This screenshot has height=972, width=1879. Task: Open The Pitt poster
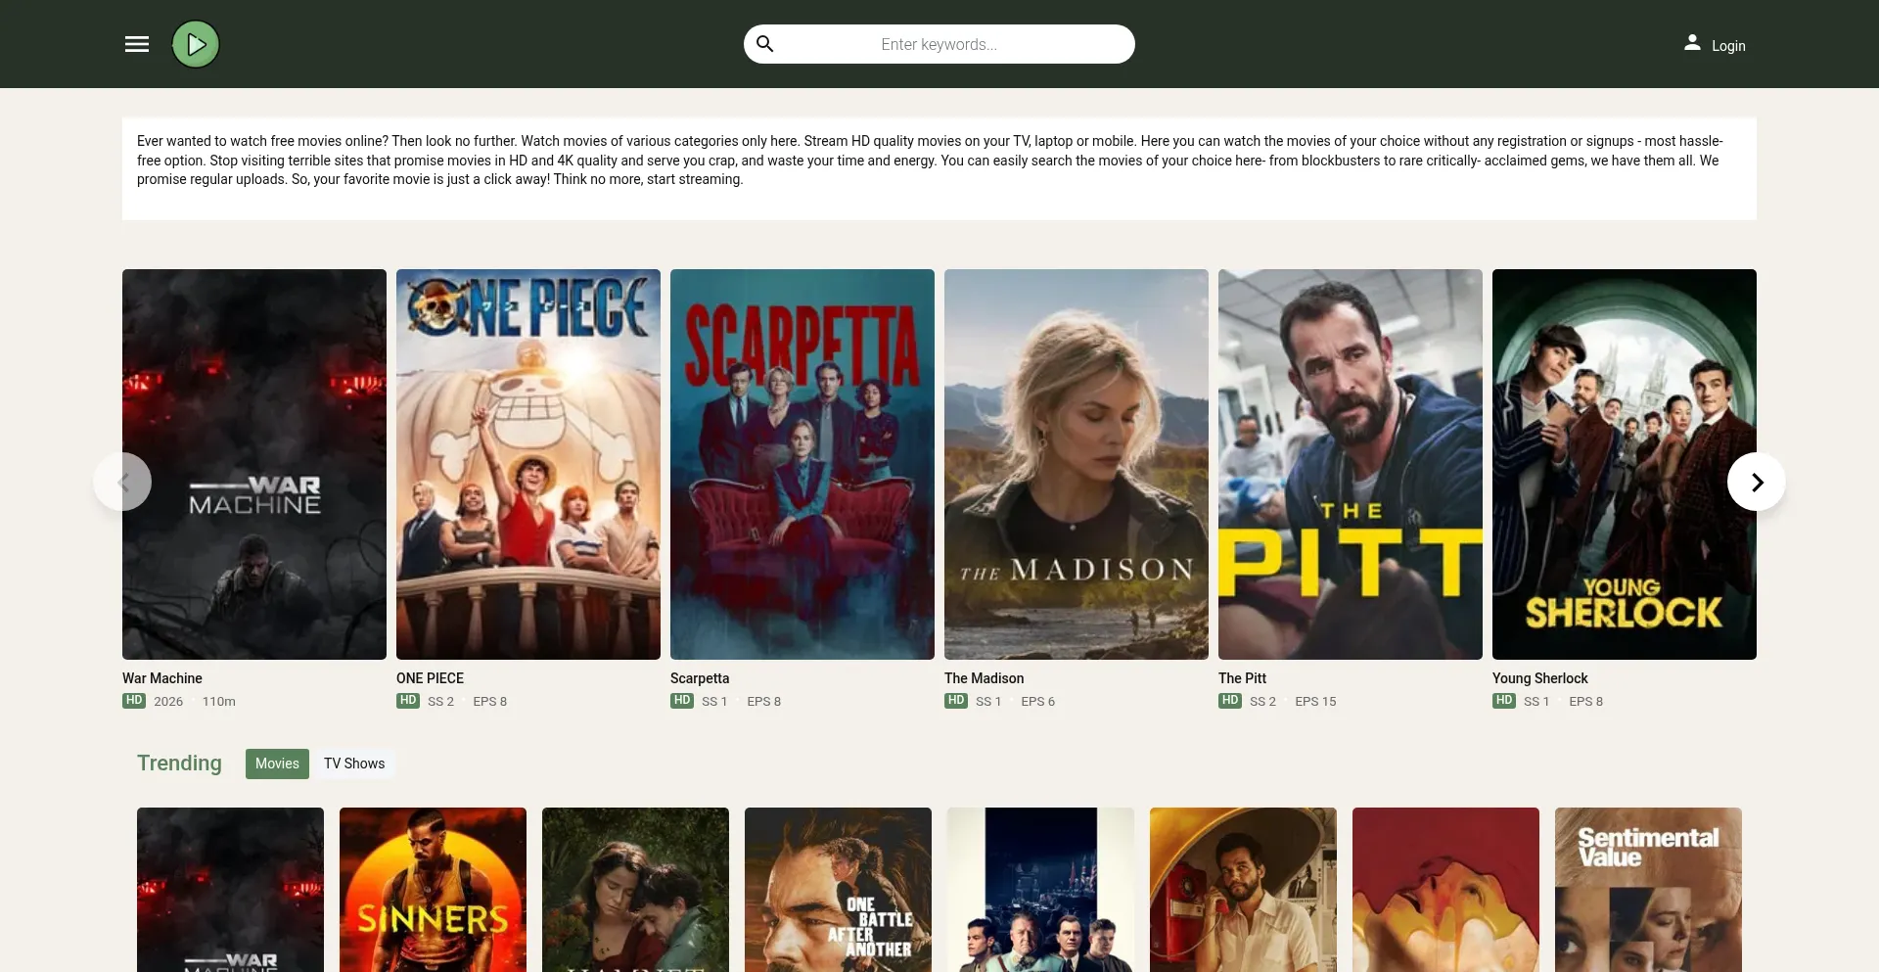(x=1351, y=464)
